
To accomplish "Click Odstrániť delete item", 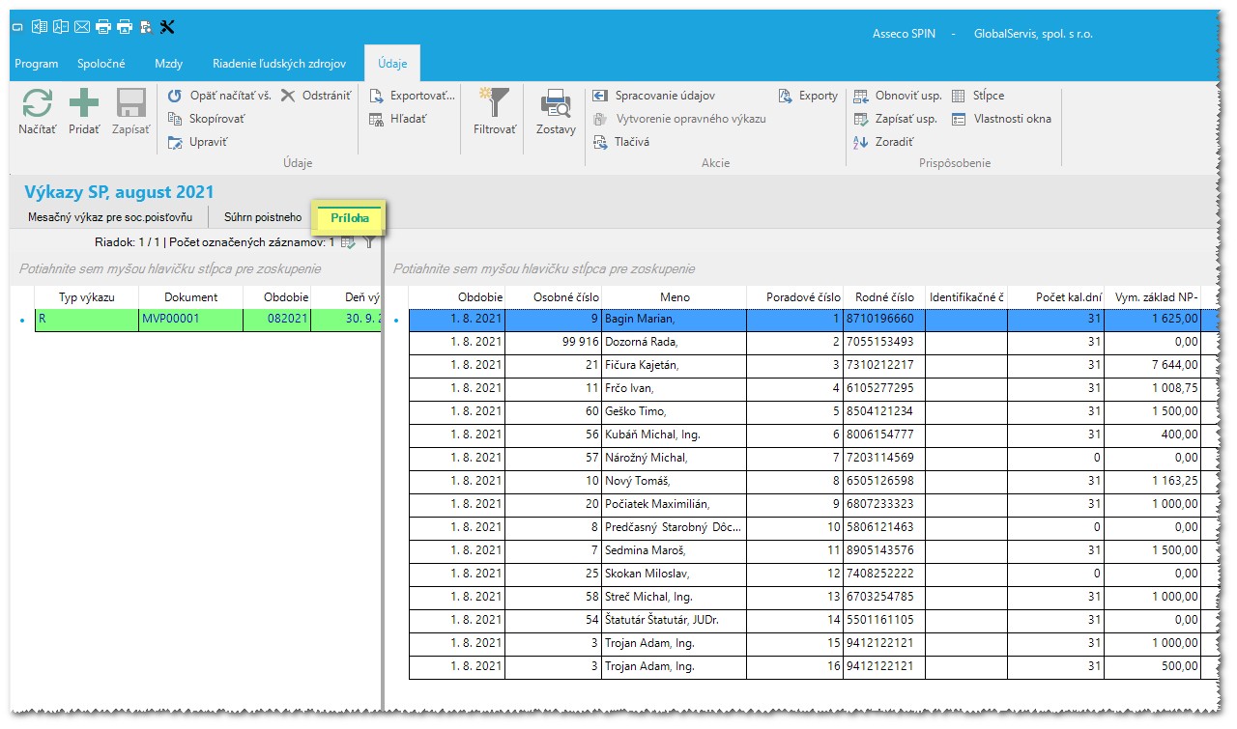I will tap(315, 96).
